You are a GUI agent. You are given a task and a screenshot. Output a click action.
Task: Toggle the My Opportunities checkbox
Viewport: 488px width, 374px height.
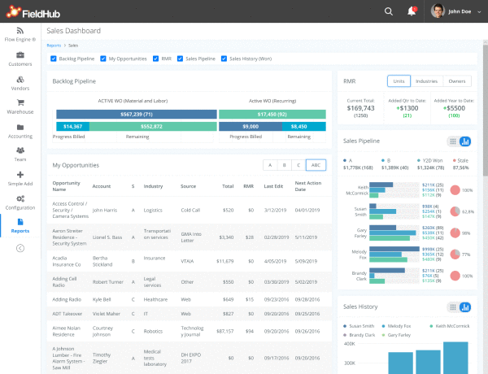pos(102,59)
